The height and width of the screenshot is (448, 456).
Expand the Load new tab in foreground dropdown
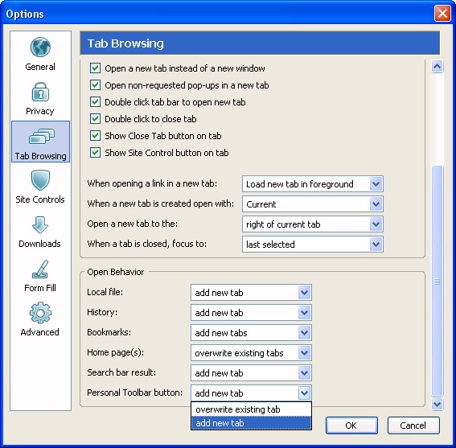tap(313, 184)
